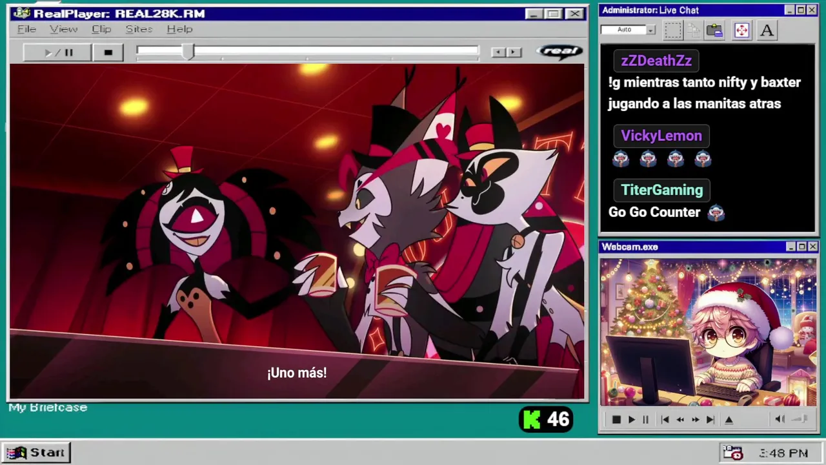Click the last emote under VickyLemon

tap(703, 158)
